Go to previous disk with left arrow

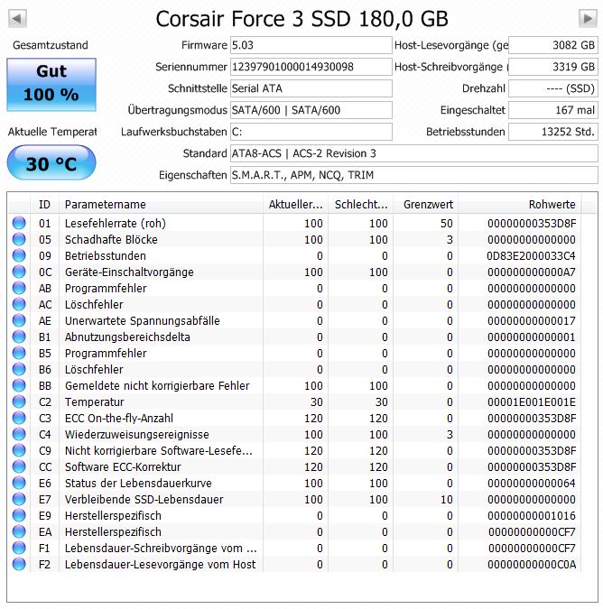[x=17, y=18]
